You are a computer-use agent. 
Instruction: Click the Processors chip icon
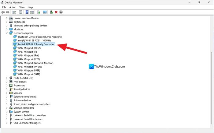point(11,86)
